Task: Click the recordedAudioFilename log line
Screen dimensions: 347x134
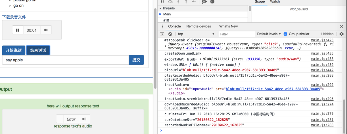Action: [x=204, y=125]
